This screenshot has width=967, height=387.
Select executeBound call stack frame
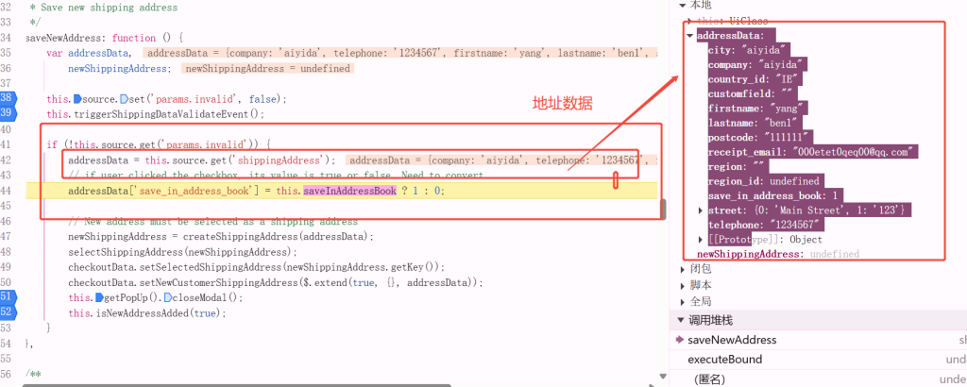[x=724, y=360]
